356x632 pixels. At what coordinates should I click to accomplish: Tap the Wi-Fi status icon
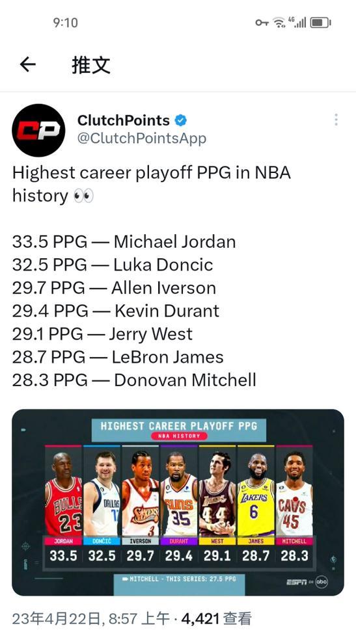click(x=279, y=23)
